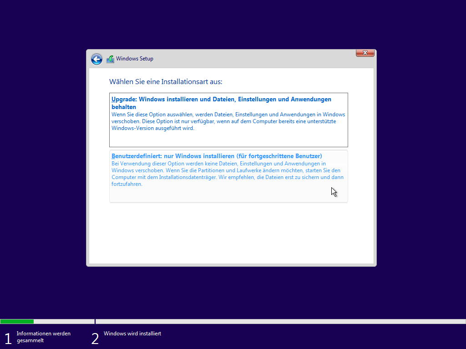
Task: Click the blank white area below the options
Action: 231,234
